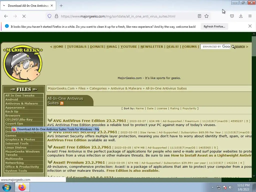Image resolution: width=256 pixels, height=192 pixels.
Task: Sort the list by Name
Action: pos(139,108)
